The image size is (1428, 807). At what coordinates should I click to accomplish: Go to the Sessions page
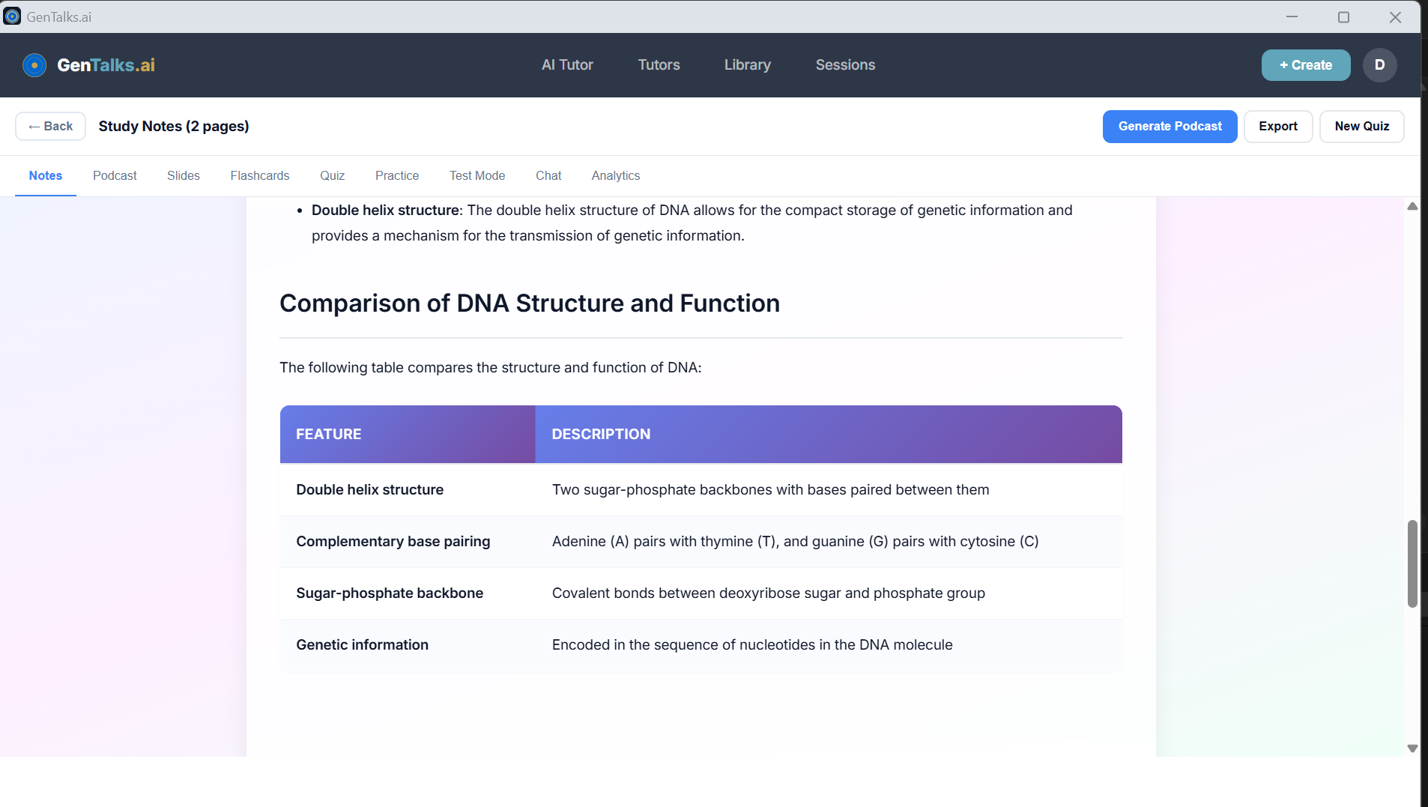(845, 65)
